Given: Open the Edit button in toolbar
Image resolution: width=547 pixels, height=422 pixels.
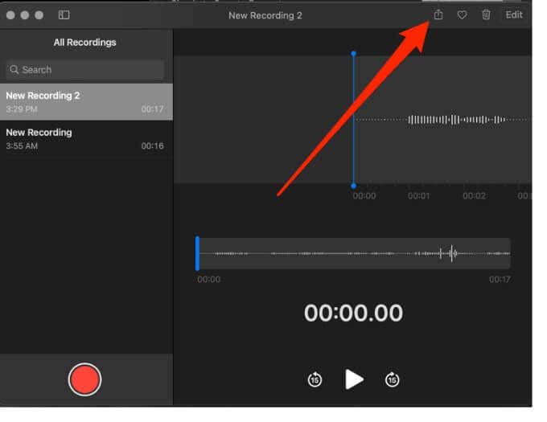Looking at the screenshot, I should pyautogui.click(x=513, y=14).
